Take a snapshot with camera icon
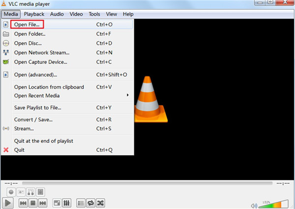Screen dimensions: 295x209 tap(21, 192)
